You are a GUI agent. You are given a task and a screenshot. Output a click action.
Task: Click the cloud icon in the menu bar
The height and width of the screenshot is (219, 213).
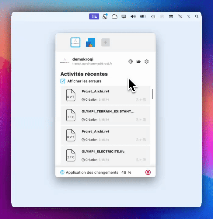pos(114,16)
